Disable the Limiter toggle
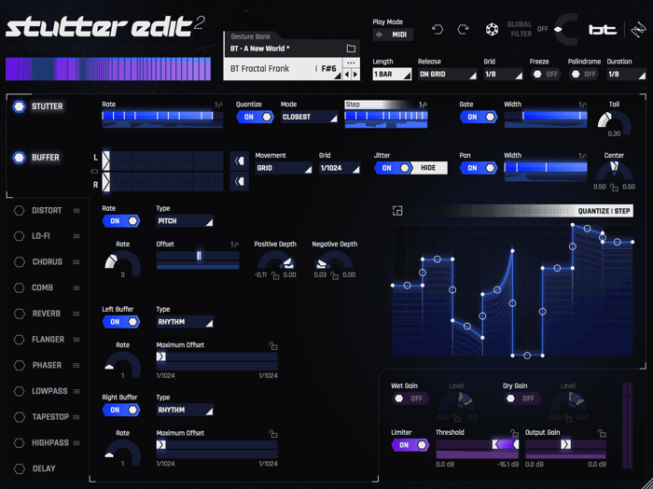653x489 pixels. click(410, 445)
